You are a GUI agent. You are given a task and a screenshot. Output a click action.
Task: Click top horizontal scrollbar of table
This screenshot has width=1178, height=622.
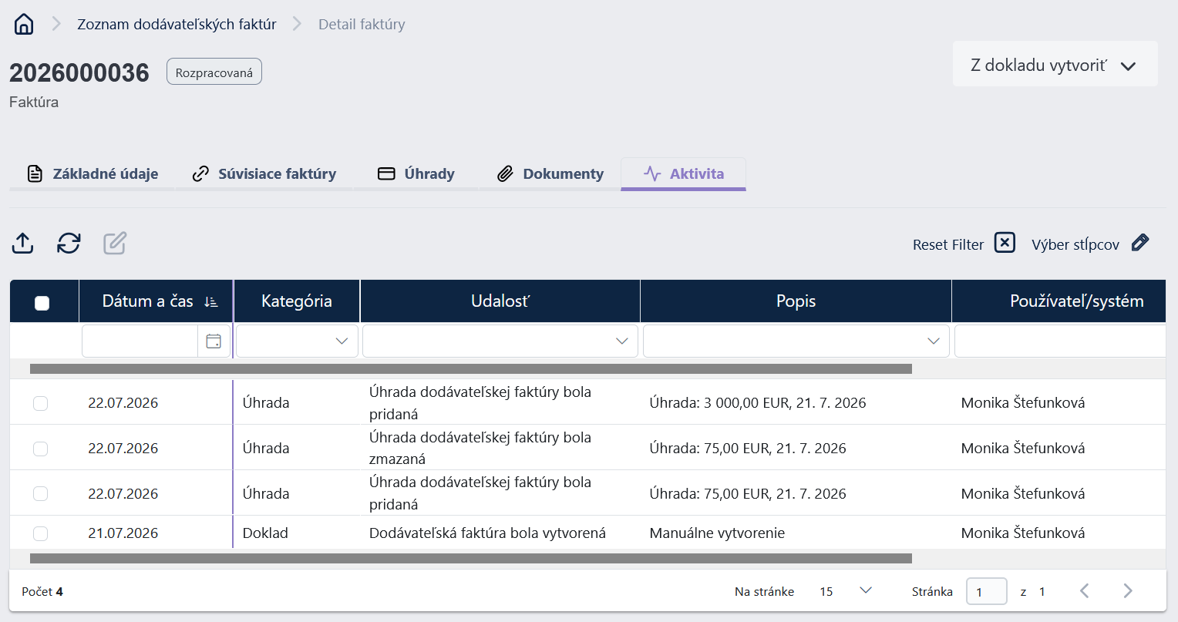coord(471,369)
